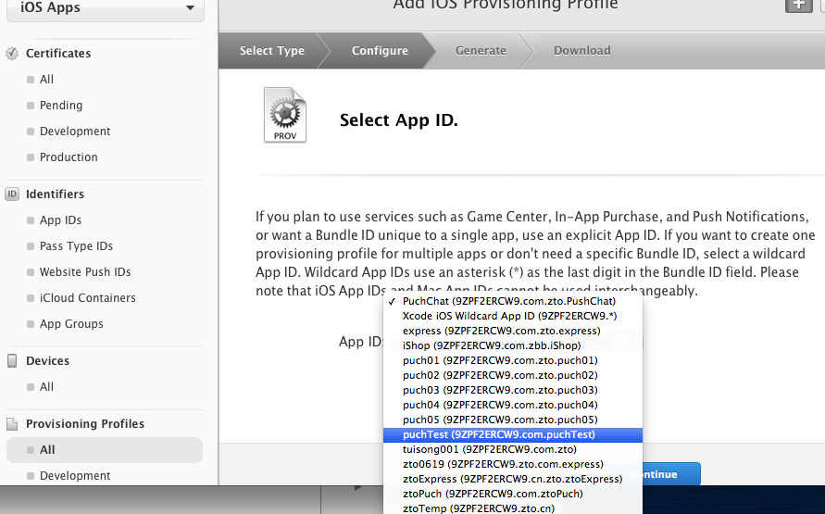Choose PuchChat app ID option
The image size is (825, 514).
(512, 301)
